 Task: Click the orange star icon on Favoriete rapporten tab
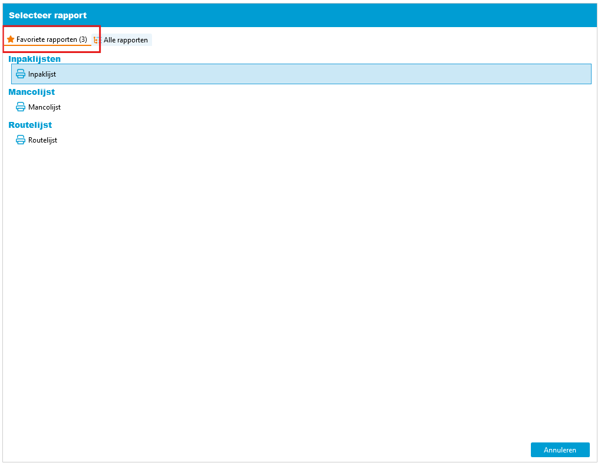click(x=10, y=39)
